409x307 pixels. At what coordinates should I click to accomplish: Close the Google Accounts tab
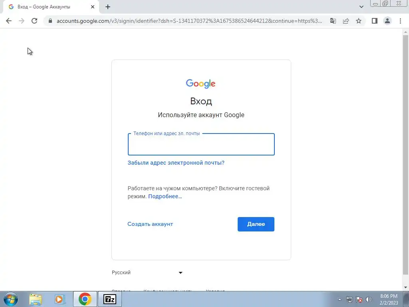tap(93, 7)
